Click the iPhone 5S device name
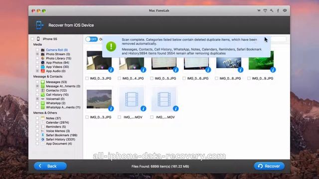This screenshot has width=319, height=179. (x=50, y=39)
